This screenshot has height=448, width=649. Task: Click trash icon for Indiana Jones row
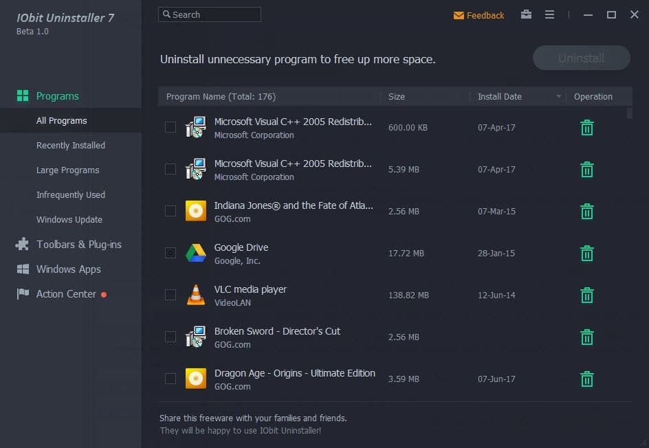586,212
